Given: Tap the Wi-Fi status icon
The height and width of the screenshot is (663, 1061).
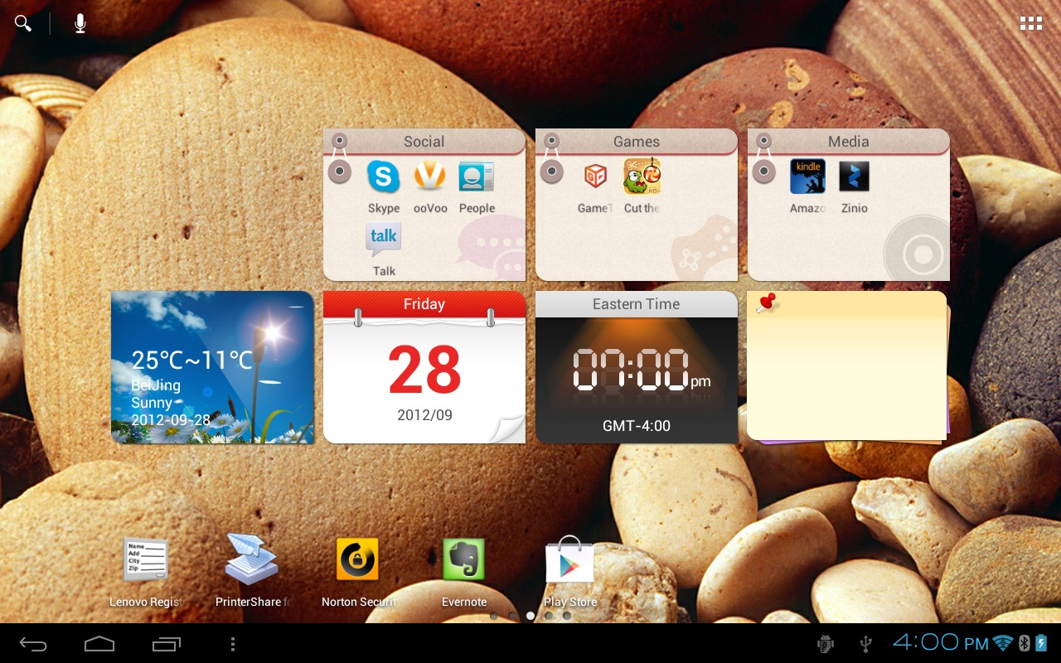Looking at the screenshot, I should coord(1003,643).
